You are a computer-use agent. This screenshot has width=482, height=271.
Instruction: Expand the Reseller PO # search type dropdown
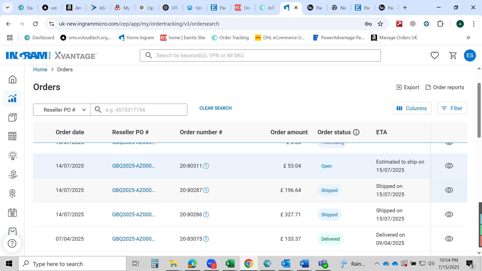pos(62,110)
